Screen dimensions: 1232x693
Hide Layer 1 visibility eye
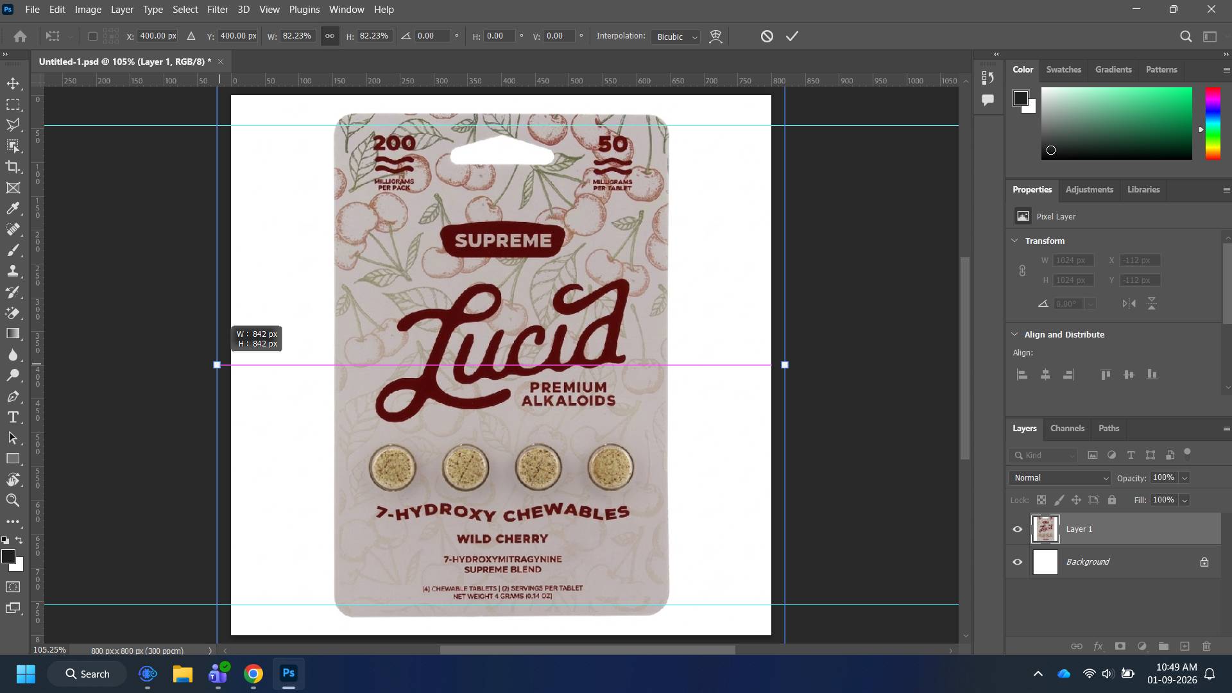tap(1017, 529)
